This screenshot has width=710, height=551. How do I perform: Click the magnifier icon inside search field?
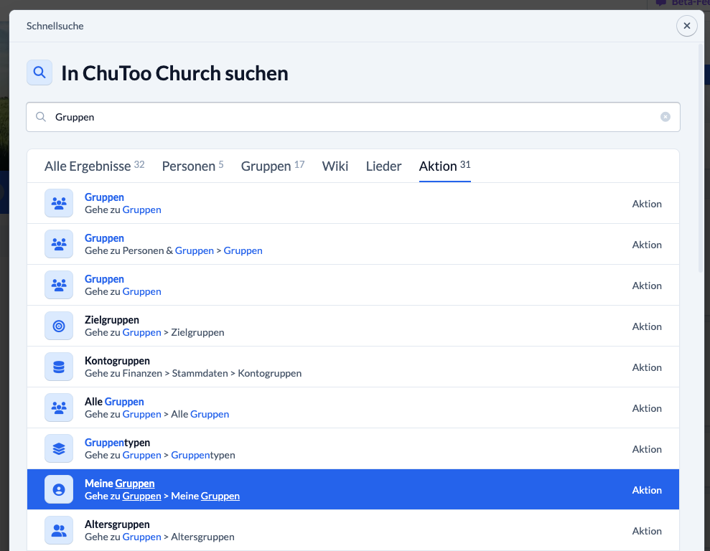pyautogui.click(x=41, y=117)
